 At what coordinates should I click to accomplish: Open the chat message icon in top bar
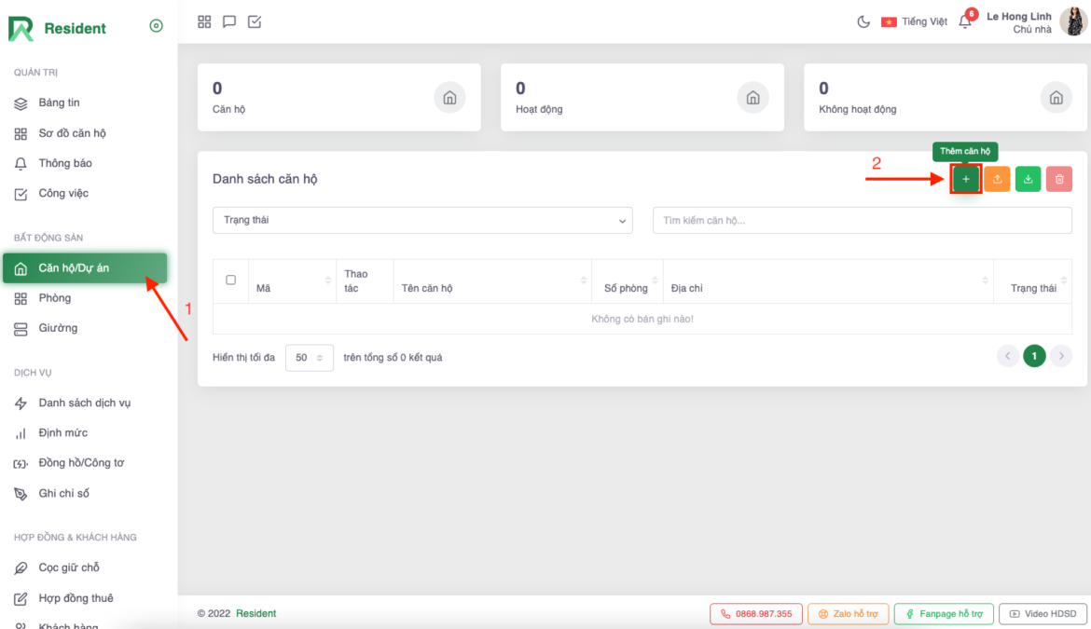coord(229,21)
